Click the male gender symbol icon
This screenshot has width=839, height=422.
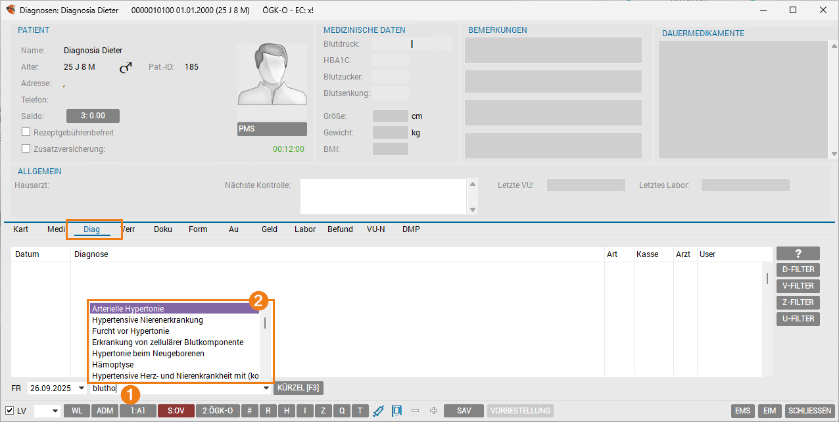tap(126, 67)
